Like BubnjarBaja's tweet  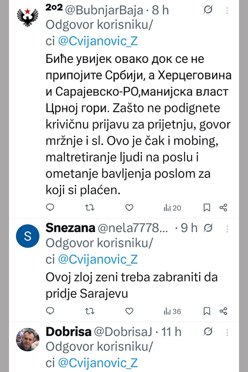[129, 207]
